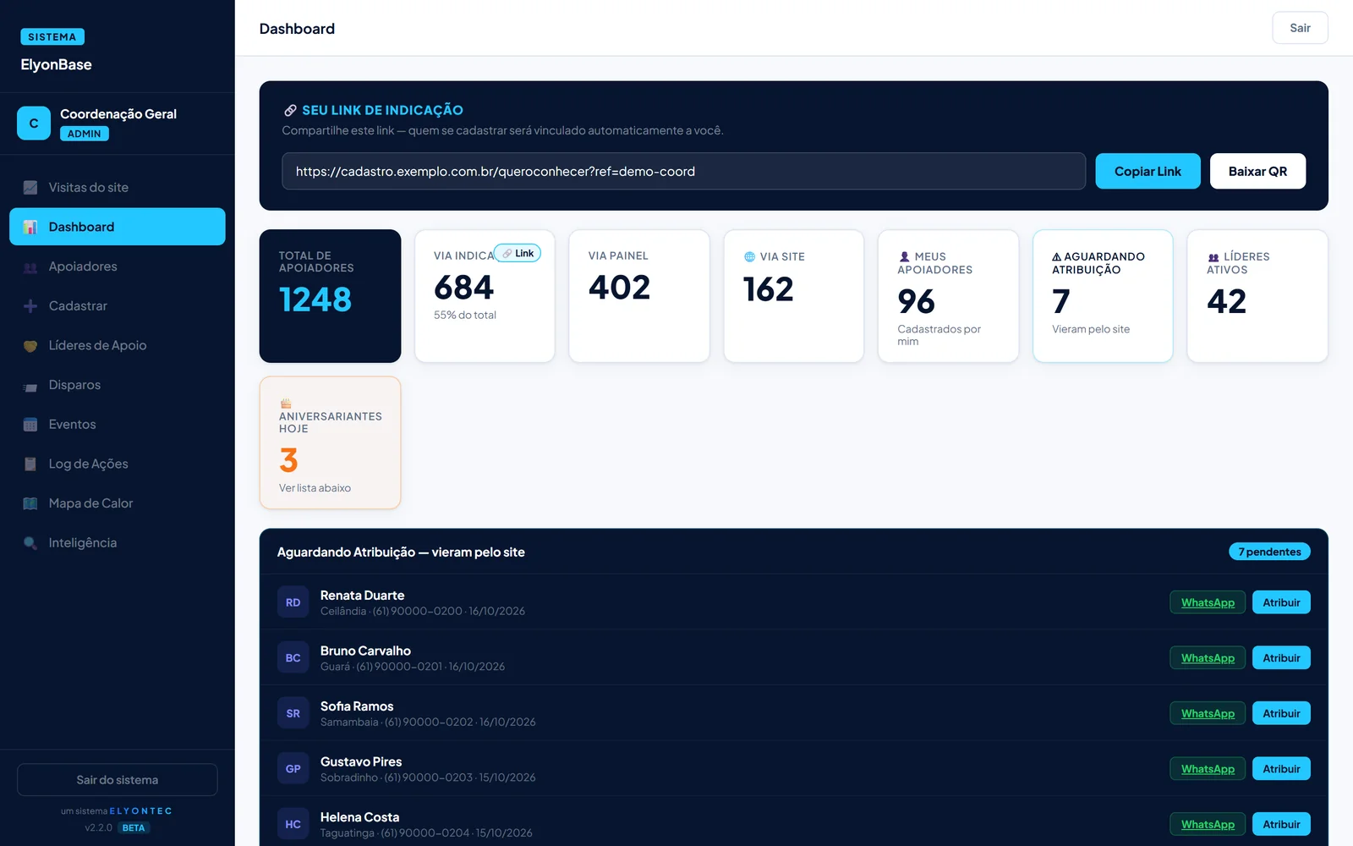This screenshot has width=1353, height=846.
Task: Open Visitas do site menu item
Action: [118, 188]
